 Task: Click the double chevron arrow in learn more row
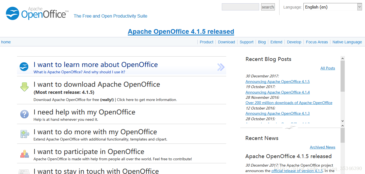click(221, 67)
